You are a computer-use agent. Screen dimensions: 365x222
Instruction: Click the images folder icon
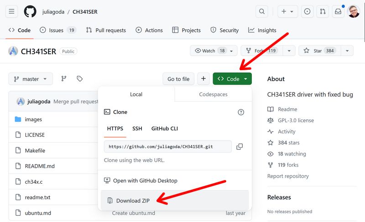pos(18,119)
